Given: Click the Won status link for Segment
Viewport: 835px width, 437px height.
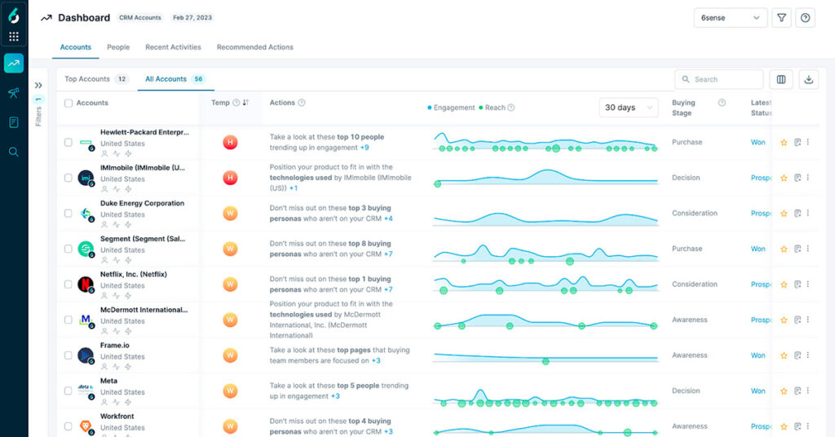Looking at the screenshot, I should click(758, 249).
